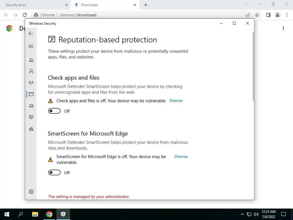The image size is (293, 220).
Task: Switch to the Security error tab
Action: [x=35, y=5]
